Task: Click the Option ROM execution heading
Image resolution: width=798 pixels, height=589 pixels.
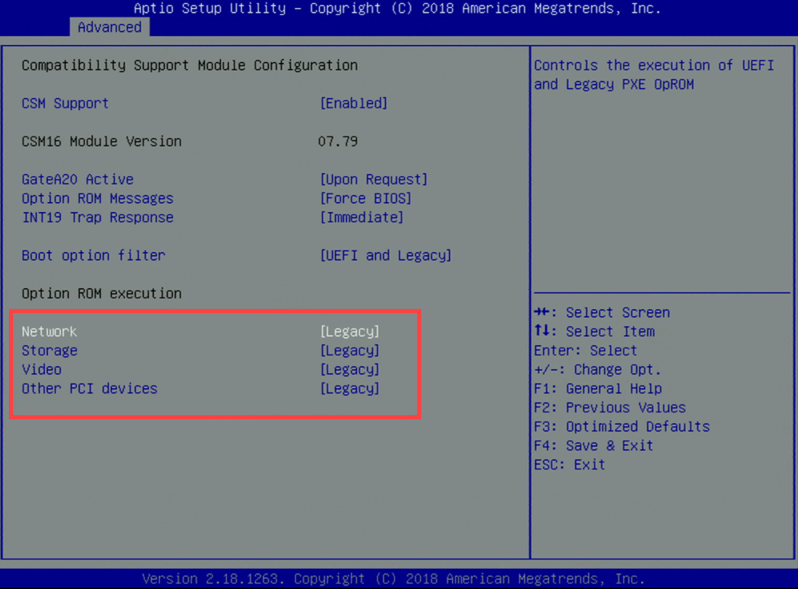Action: (x=101, y=293)
